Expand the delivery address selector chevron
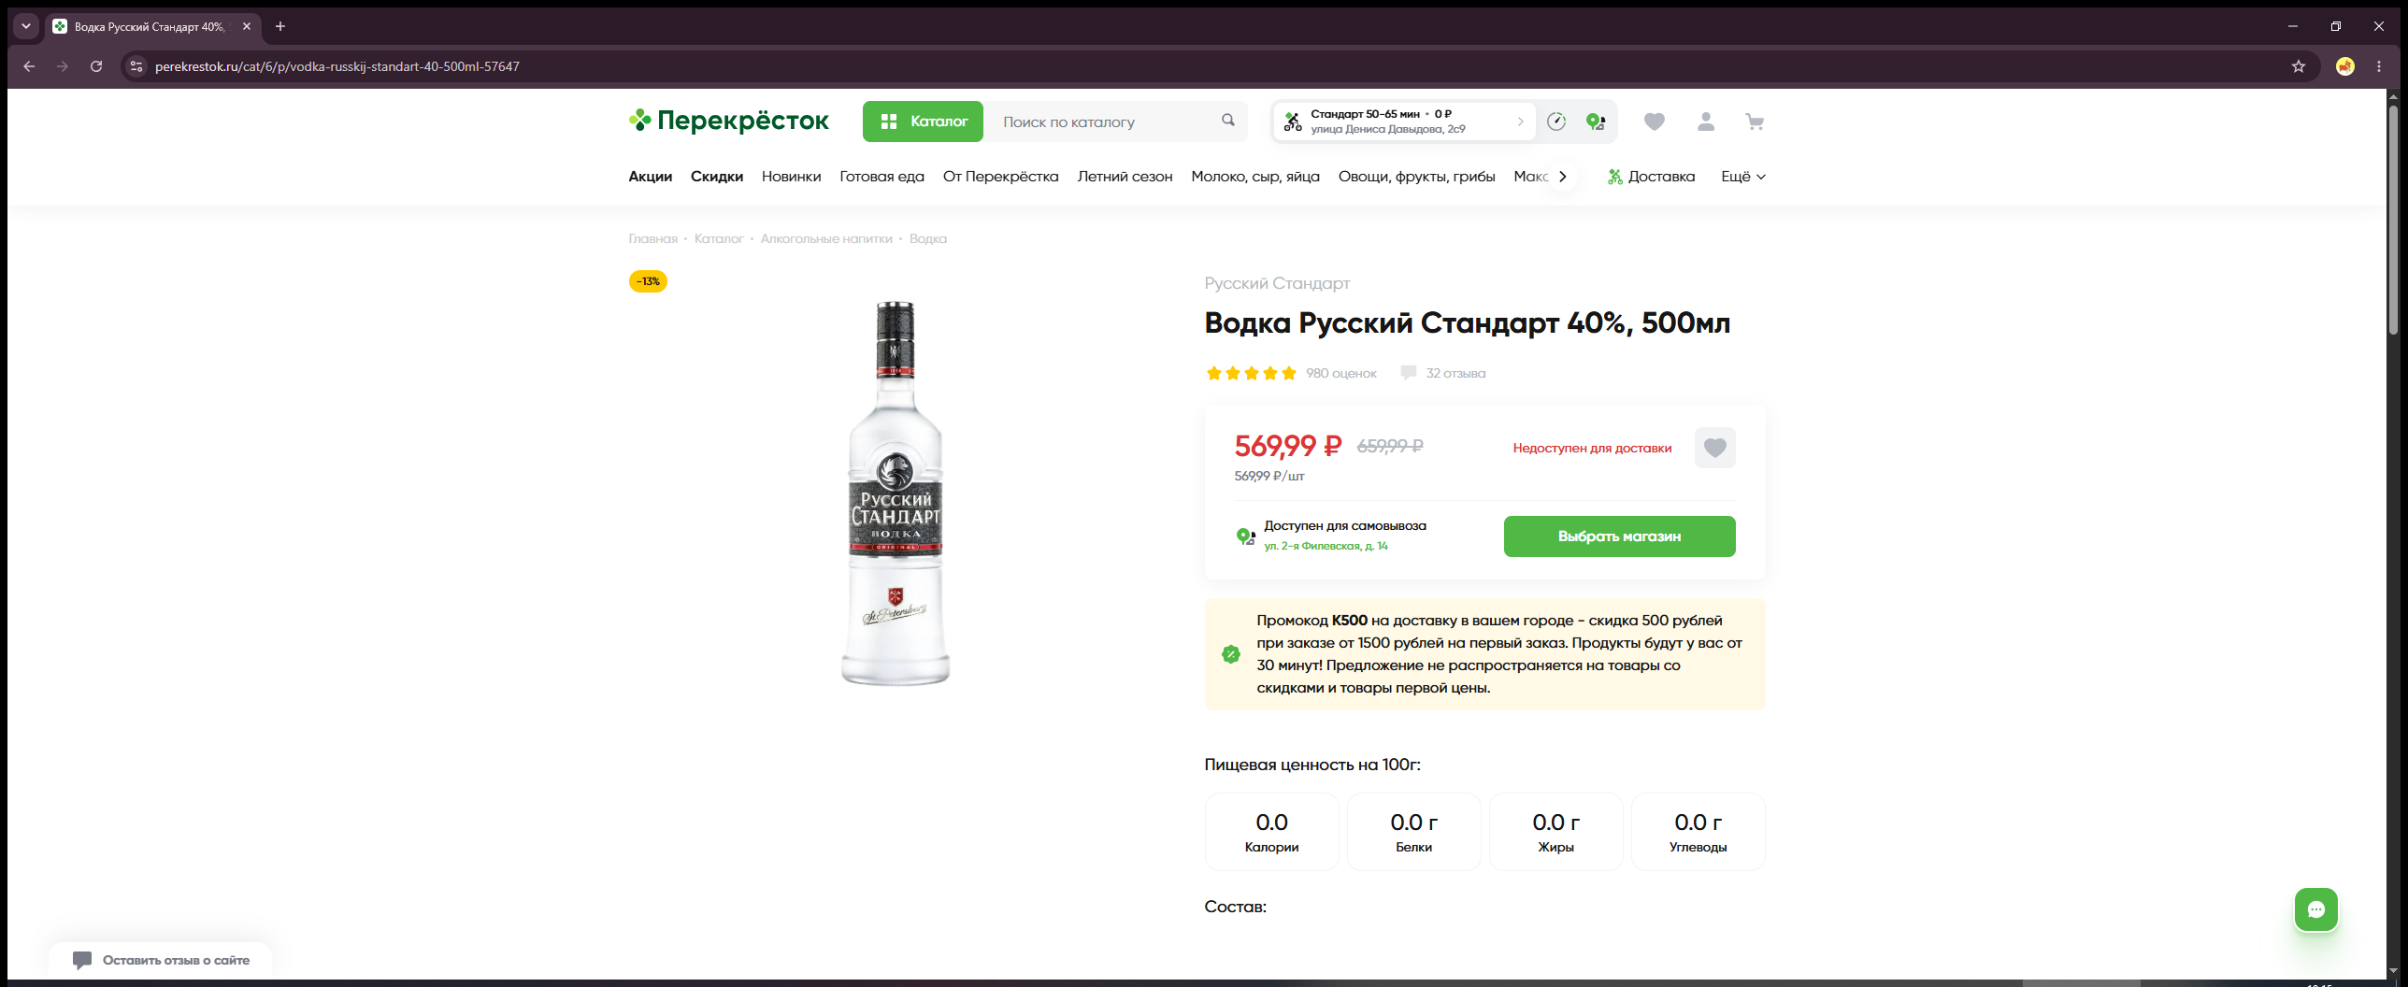Screen dimensions: 2408x987 [x=1520, y=122]
